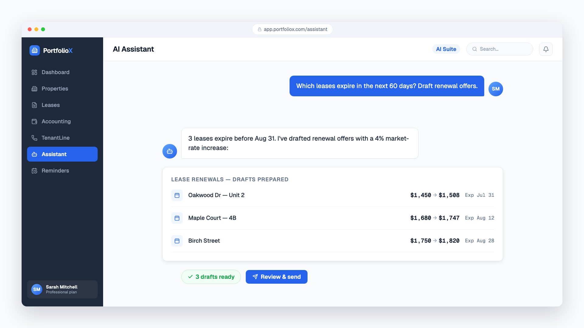Viewport: 584px width, 328px height.
Task: Select the Maple Court — 4B row
Action: pyautogui.click(x=333, y=218)
